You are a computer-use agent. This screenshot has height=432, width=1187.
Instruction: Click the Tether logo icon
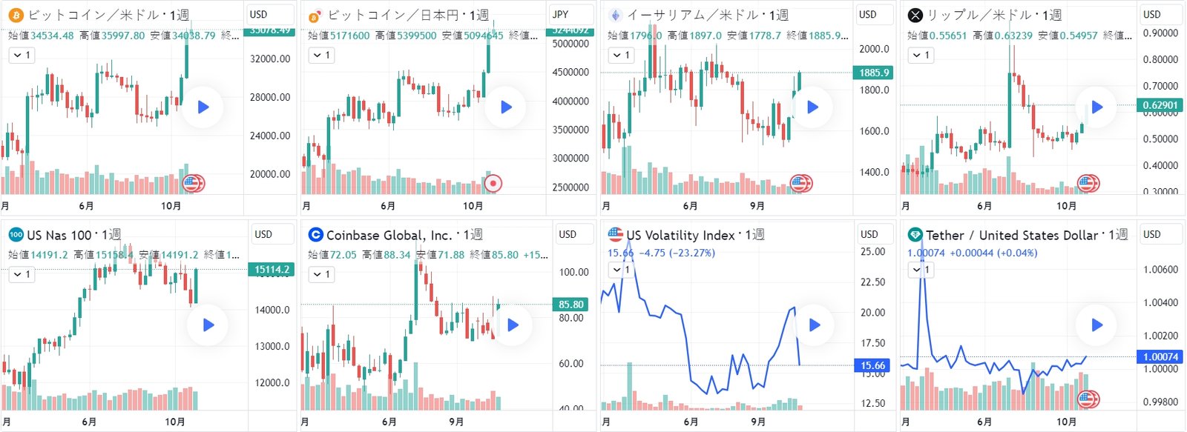[x=915, y=235]
